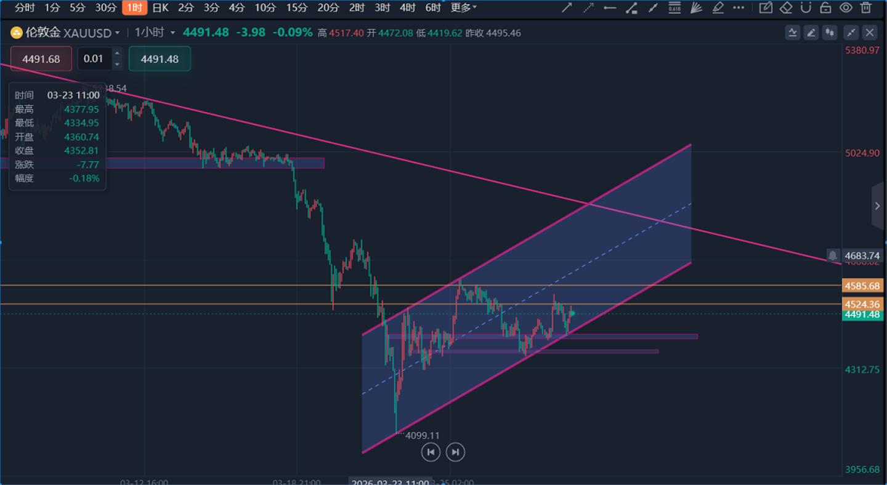Viewport: 887px width, 485px height.
Task: Open the 1小时 period dropdown
Action: coord(155,33)
